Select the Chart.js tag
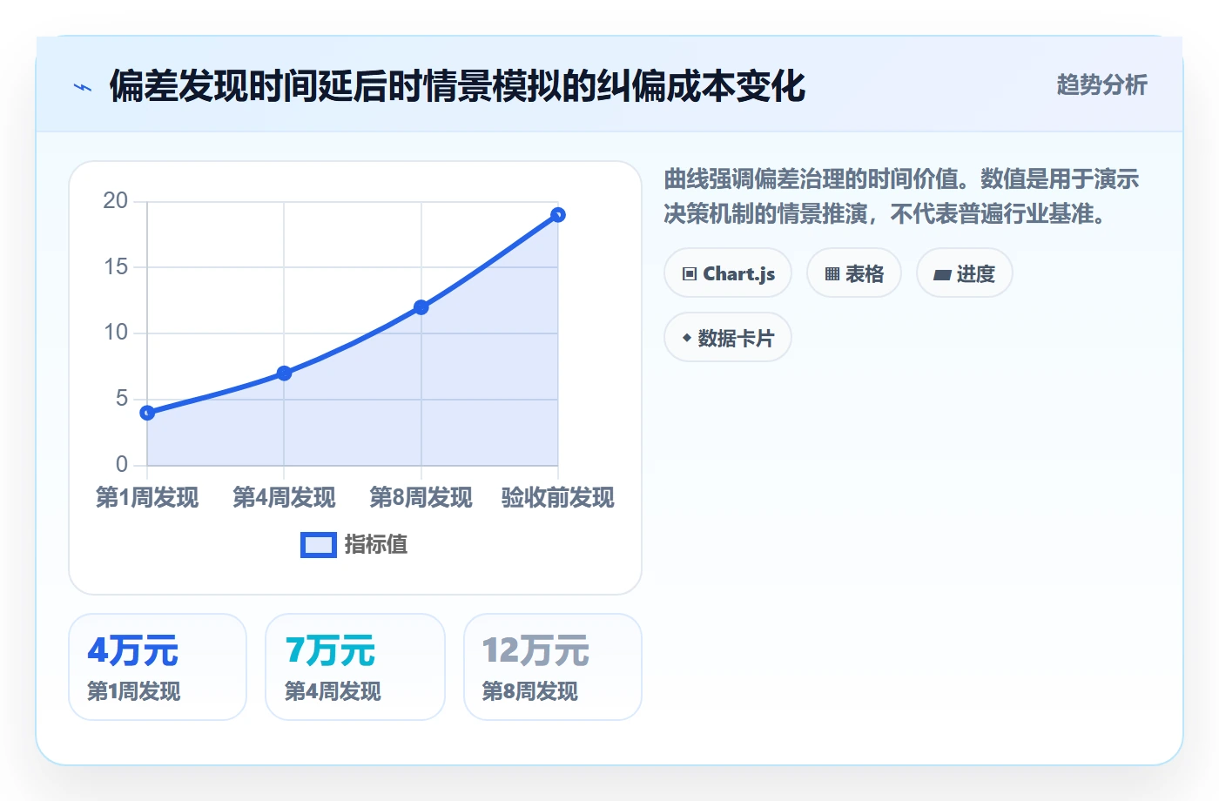Image resolution: width=1219 pixels, height=801 pixels. click(728, 273)
